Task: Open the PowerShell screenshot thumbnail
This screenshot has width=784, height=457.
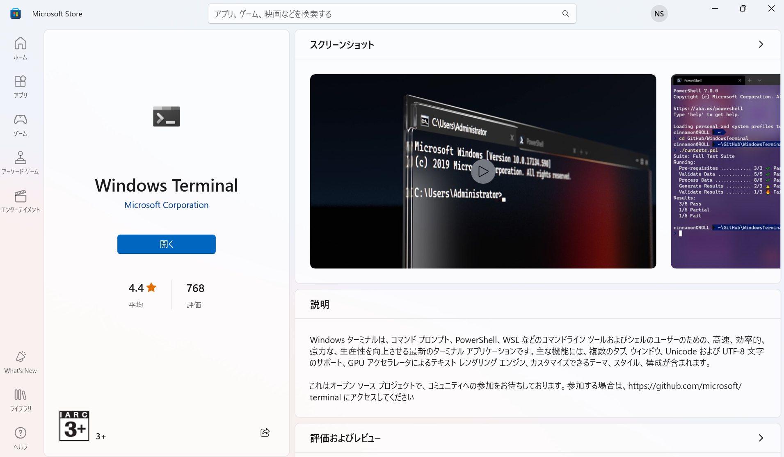Action: tap(725, 171)
